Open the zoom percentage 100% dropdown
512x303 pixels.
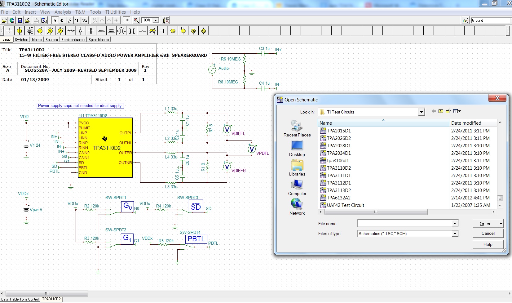(156, 20)
